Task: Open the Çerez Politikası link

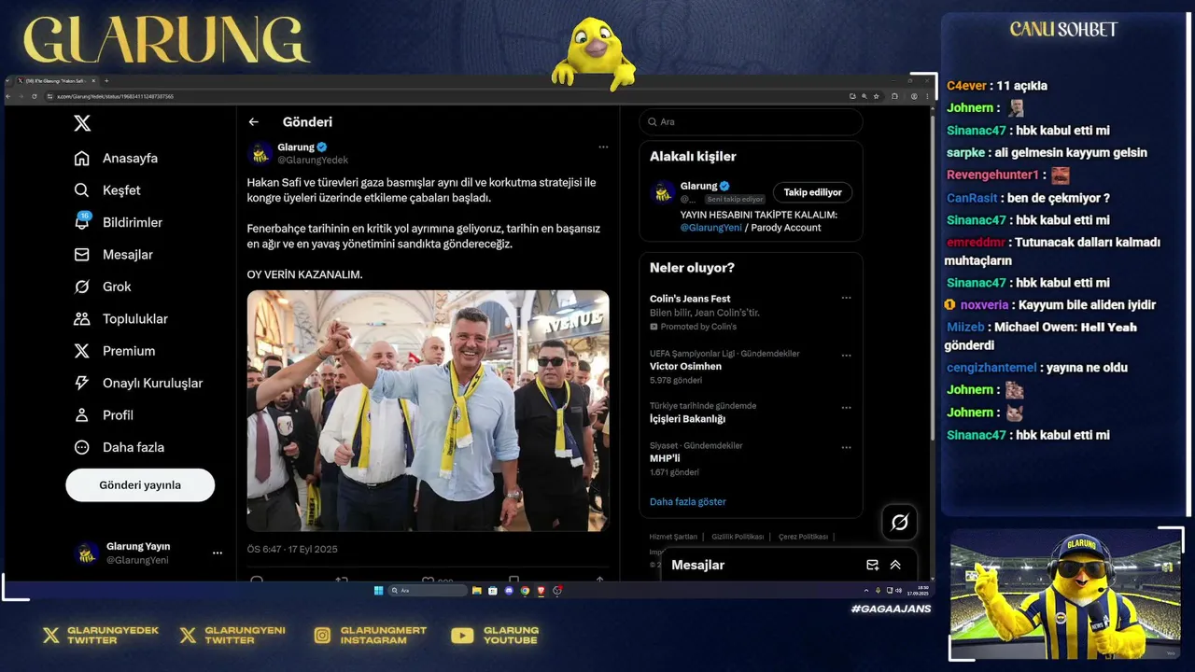Action: (803, 537)
